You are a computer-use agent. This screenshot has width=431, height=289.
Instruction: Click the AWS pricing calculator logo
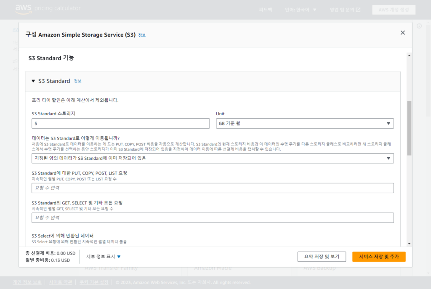click(48, 9)
